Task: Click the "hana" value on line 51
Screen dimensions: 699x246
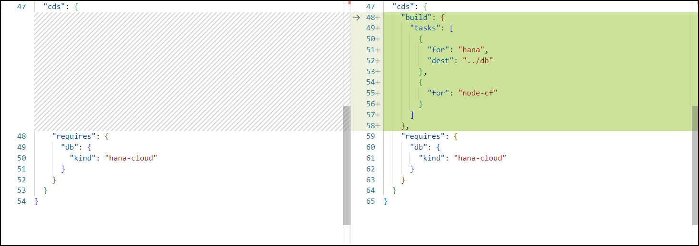Action: (471, 50)
